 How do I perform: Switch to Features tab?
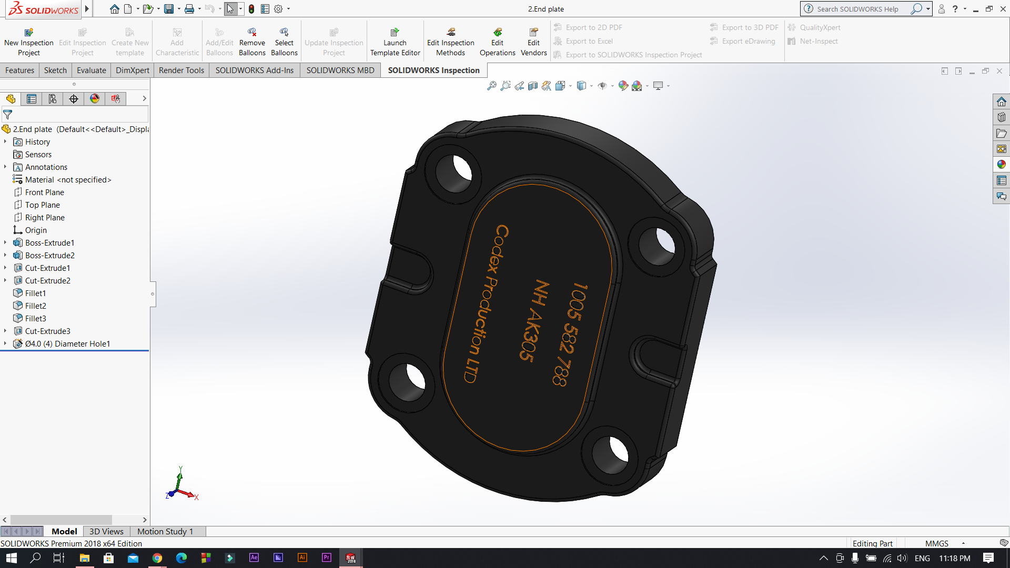[x=19, y=70]
